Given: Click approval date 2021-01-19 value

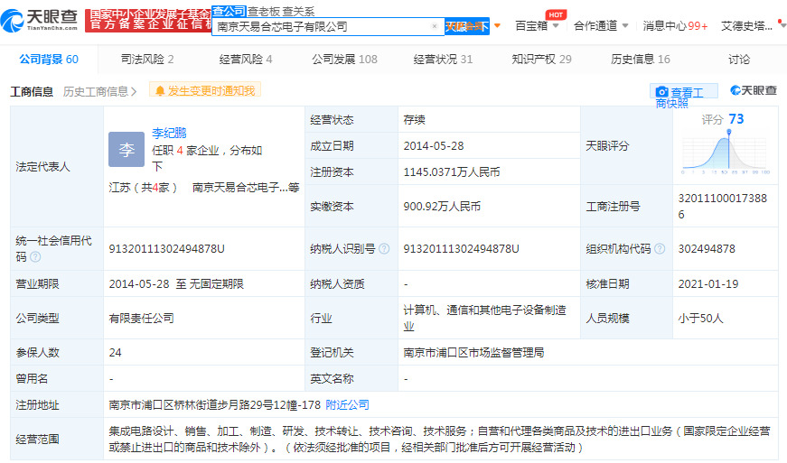Looking at the screenshot, I should tap(708, 284).
